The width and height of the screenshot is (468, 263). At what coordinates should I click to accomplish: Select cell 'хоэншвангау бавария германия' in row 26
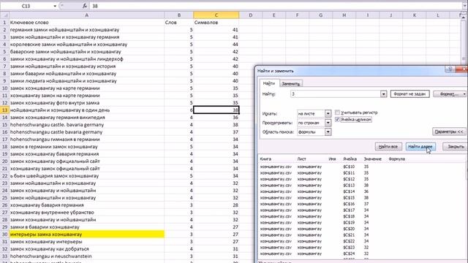point(86,205)
